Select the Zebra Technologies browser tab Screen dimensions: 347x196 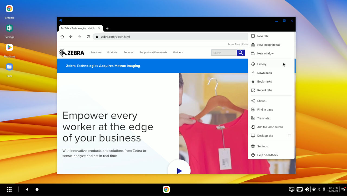(81, 28)
